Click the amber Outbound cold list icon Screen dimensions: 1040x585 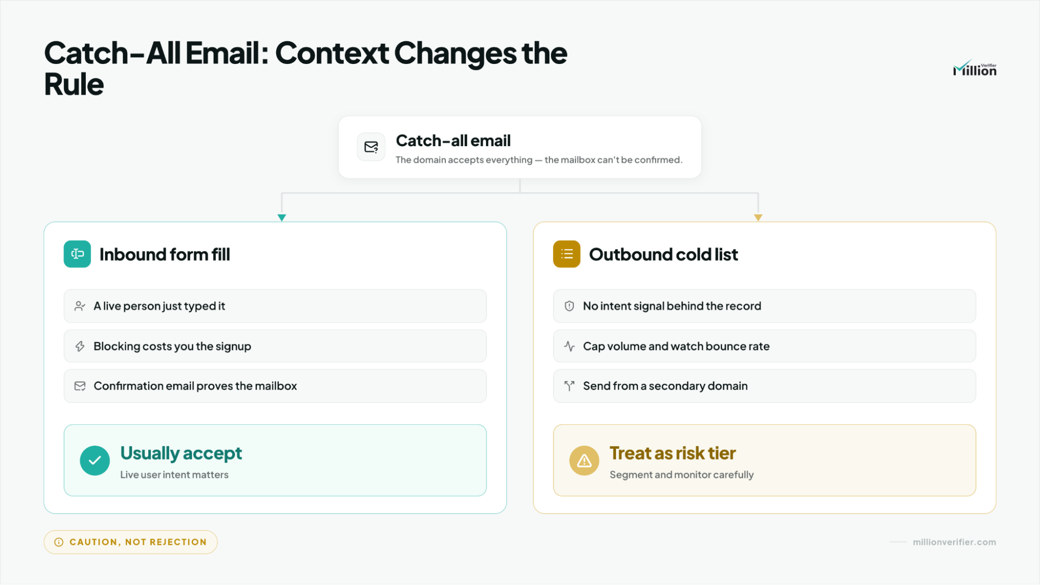coord(567,254)
